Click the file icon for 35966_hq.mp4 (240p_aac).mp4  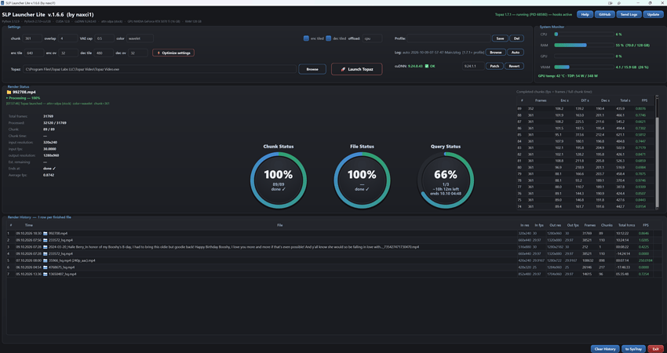pos(45,260)
